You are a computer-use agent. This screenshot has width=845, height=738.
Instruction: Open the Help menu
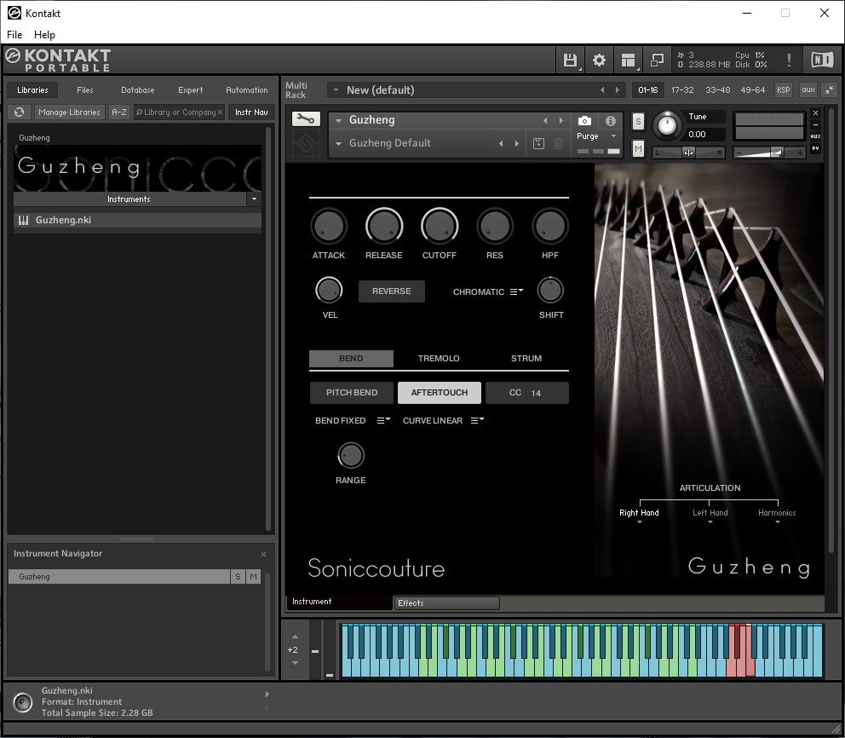[45, 34]
